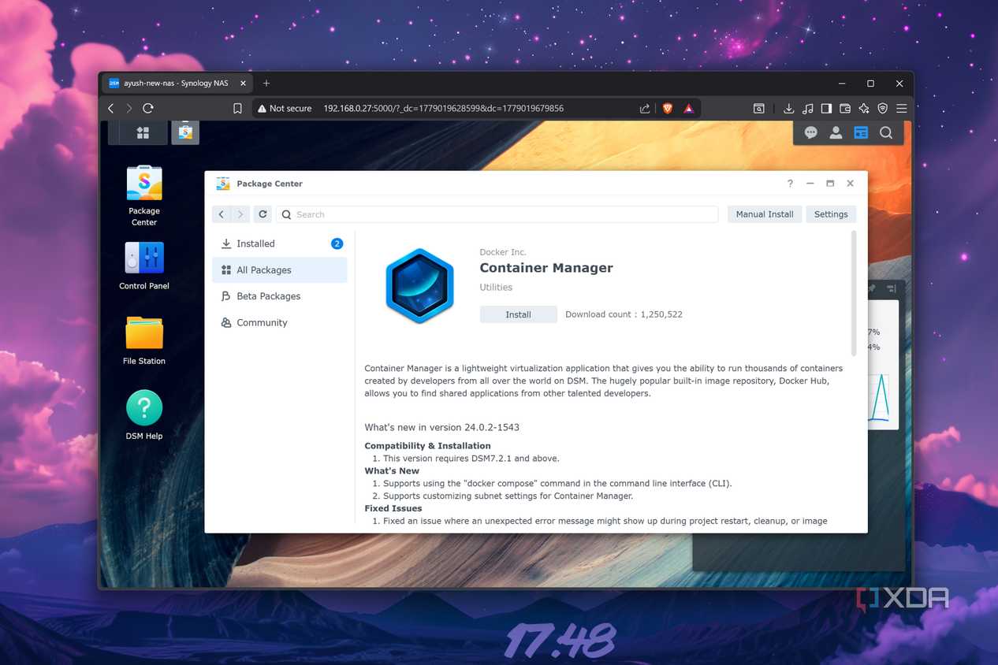Refresh the Package Center list
Image resolution: width=998 pixels, height=665 pixels.
click(x=263, y=214)
